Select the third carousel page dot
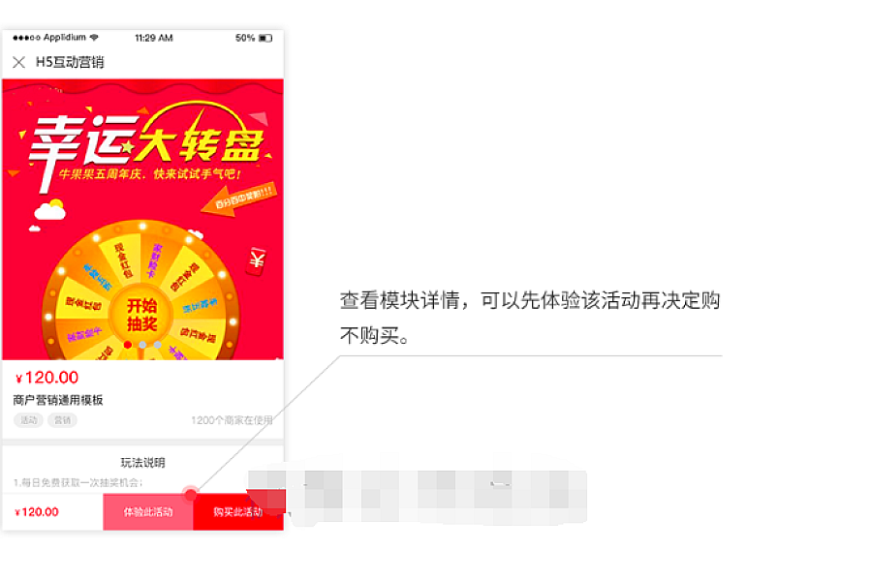872x581 pixels. (157, 346)
